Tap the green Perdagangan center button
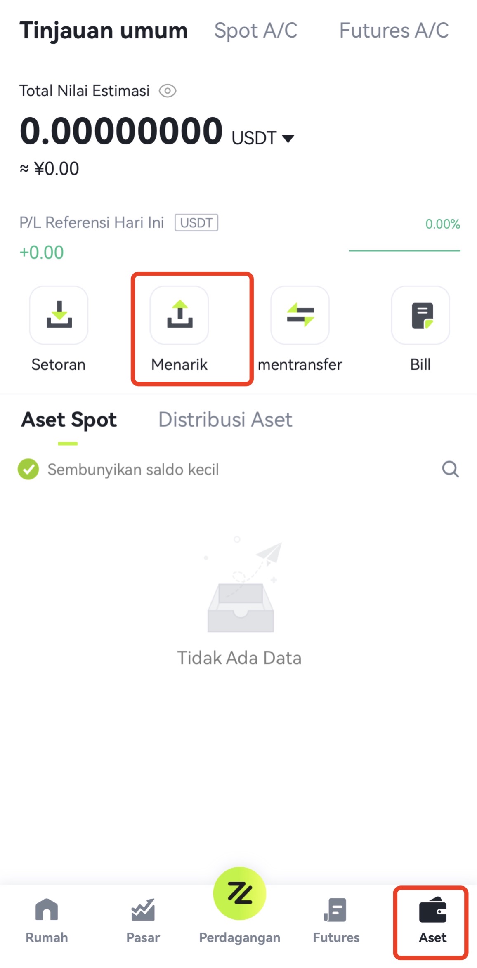Screen dimensions: 477x968 [240, 893]
